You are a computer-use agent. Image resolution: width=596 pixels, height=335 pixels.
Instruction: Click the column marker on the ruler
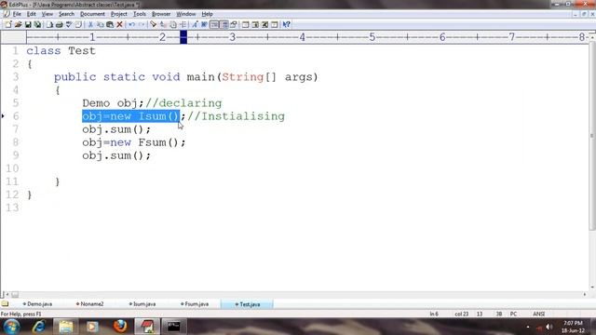pyautogui.click(x=183, y=37)
